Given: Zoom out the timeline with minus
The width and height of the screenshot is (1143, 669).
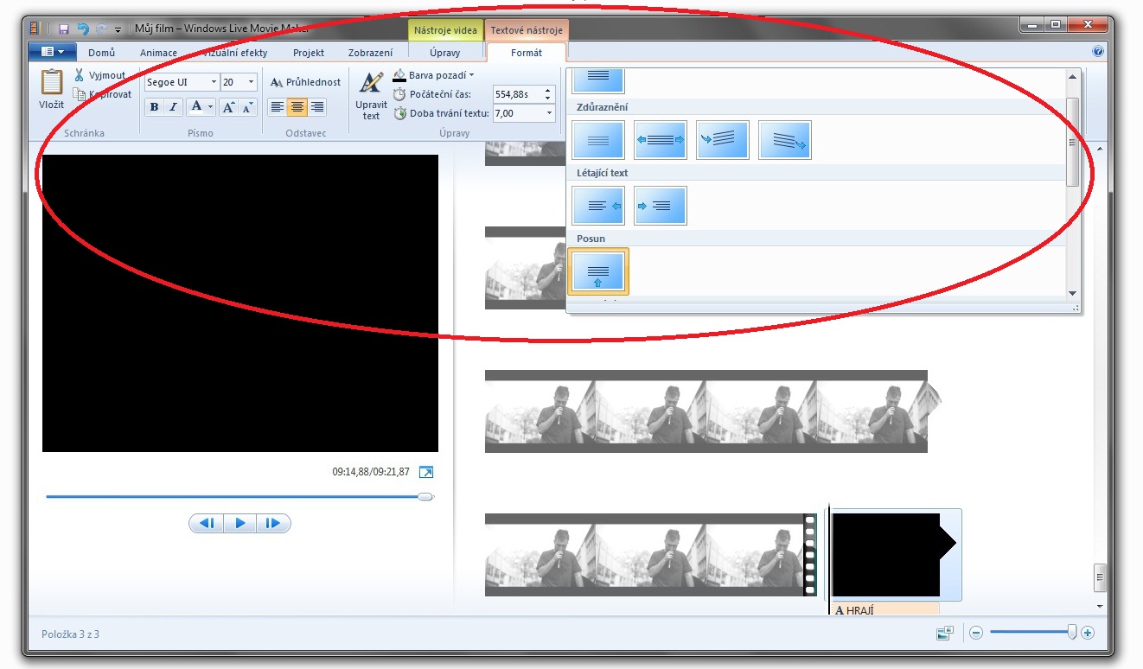Looking at the screenshot, I should click(x=976, y=633).
